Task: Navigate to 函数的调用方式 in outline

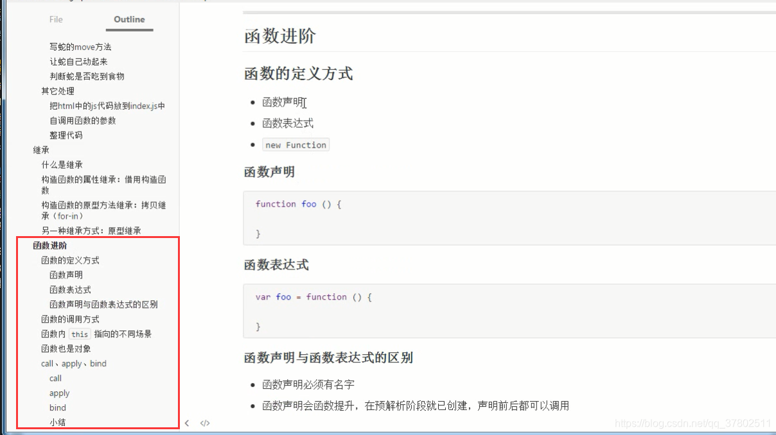Action: pos(70,320)
